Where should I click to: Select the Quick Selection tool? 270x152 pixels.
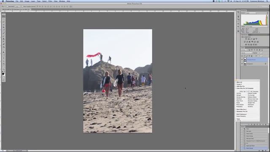(4, 24)
